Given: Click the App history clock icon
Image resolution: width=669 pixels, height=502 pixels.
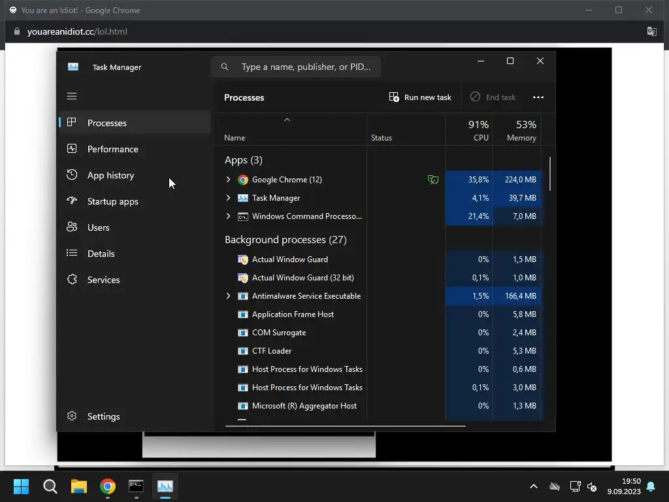Looking at the screenshot, I should pos(72,175).
